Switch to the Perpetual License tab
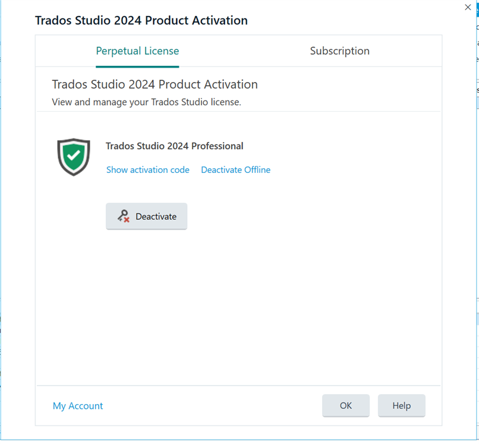 137,51
